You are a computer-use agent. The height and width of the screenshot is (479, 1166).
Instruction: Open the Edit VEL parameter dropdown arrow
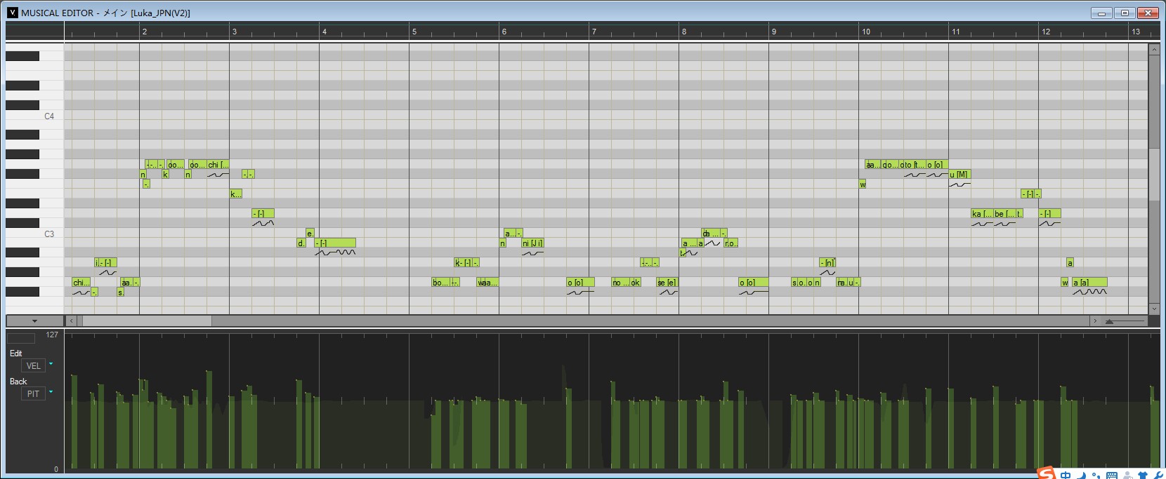(51, 364)
